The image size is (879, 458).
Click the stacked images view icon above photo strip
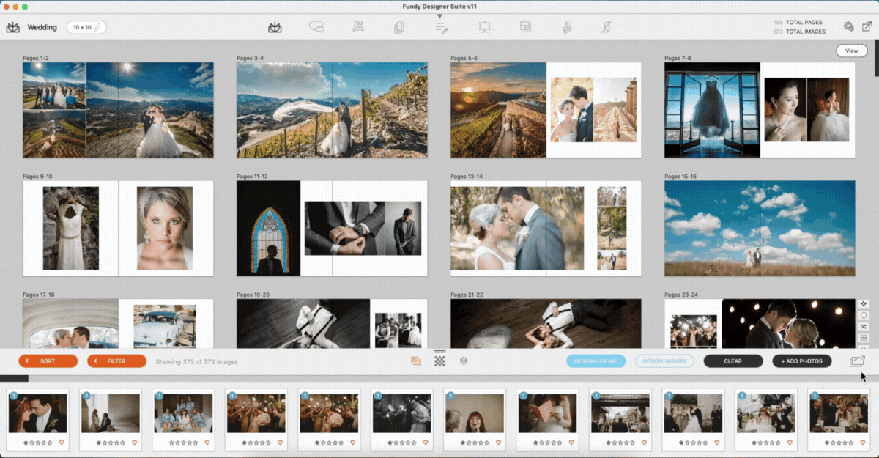coord(415,361)
